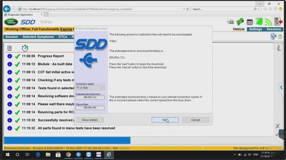This screenshot has width=286, height=160.
Task: Click info icon for Progress Report row
Action: 10,56
